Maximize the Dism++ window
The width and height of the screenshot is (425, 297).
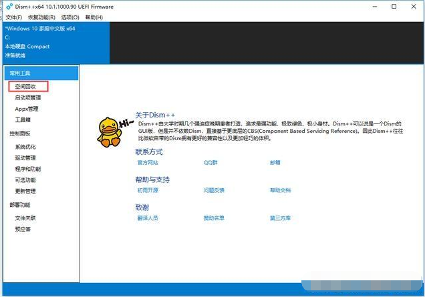pos(394,7)
